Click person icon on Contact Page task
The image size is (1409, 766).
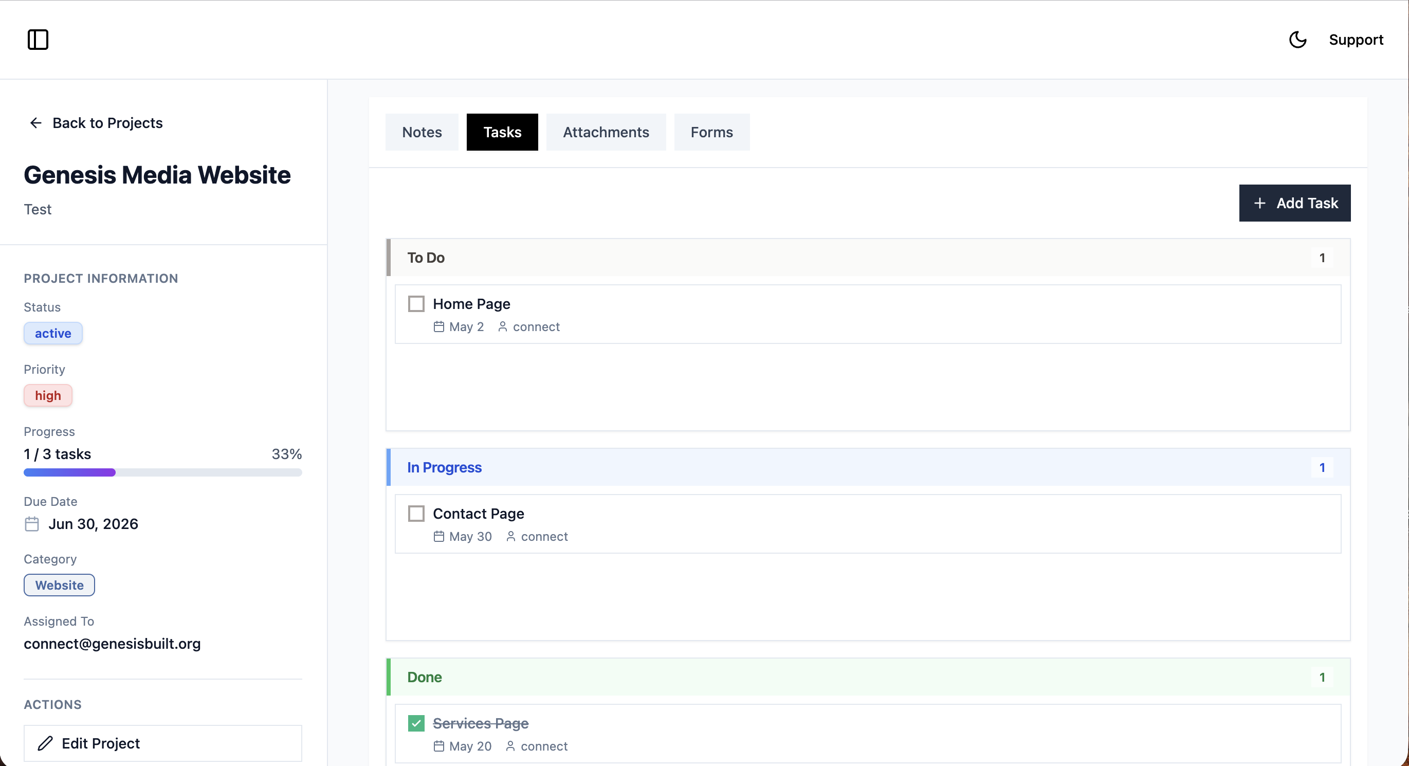[511, 536]
